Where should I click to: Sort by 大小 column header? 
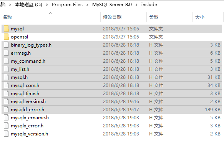point(200,17)
